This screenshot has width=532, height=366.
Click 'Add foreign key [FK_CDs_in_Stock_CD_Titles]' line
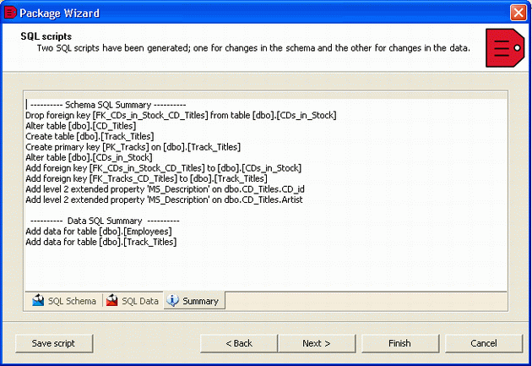pyautogui.click(x=164, y=168)
